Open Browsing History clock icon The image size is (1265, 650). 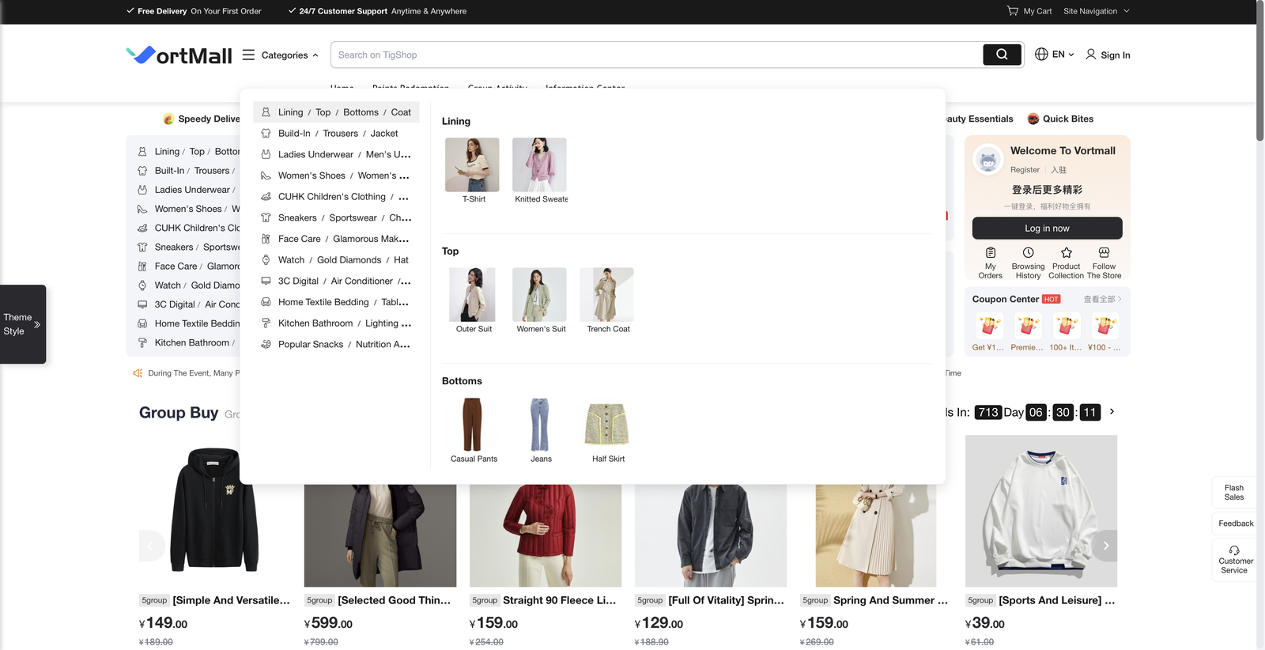point(1028,253)
